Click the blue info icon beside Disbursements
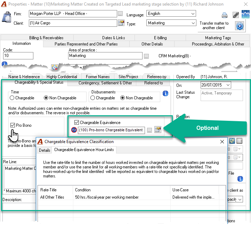The width and height of the screenshot is (251, 225). point(165,93)
